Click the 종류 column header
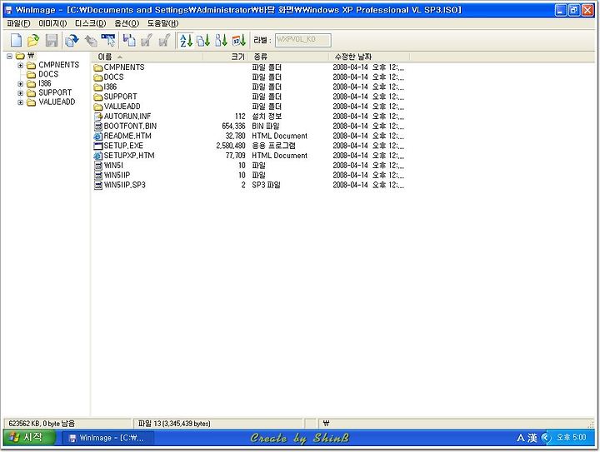The image size is (600, 452). [288, 57]
